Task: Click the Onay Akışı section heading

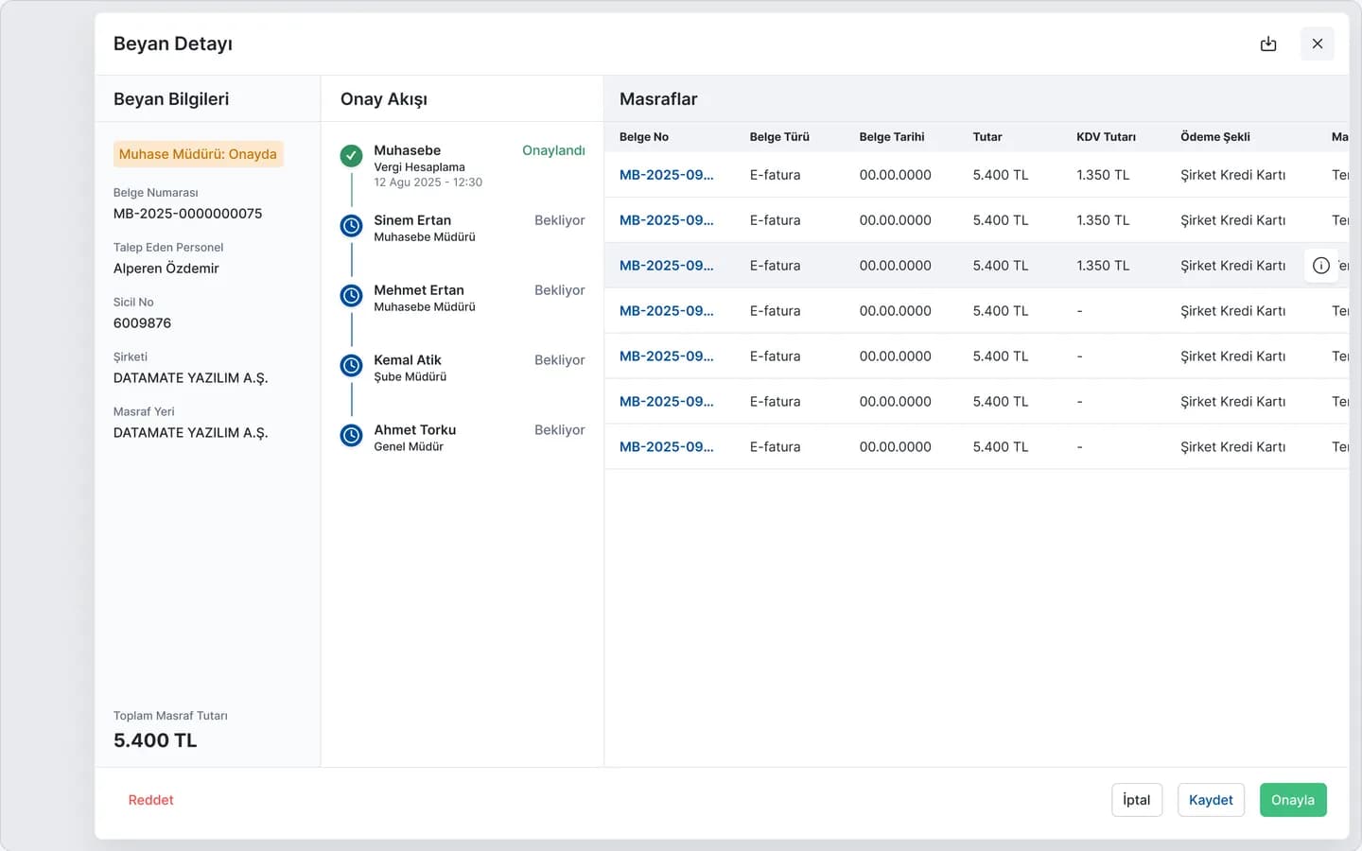Action: click(x=384, y=99)
